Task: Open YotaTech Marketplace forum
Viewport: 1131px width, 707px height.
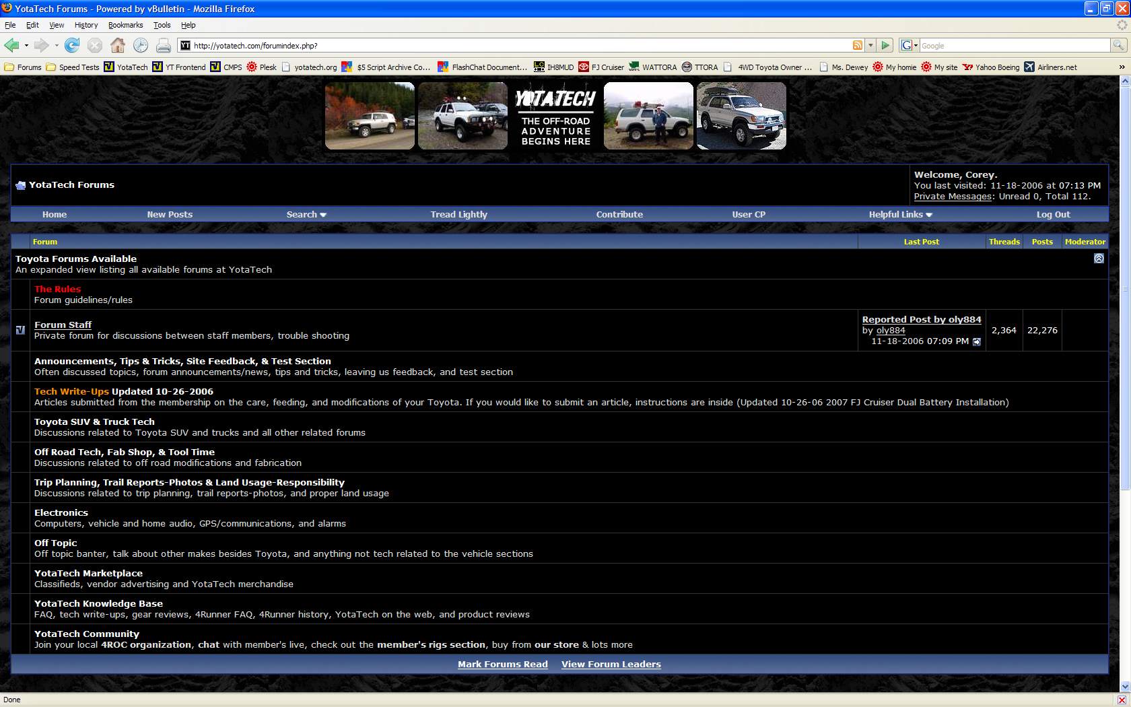Action: coord(88,573)
